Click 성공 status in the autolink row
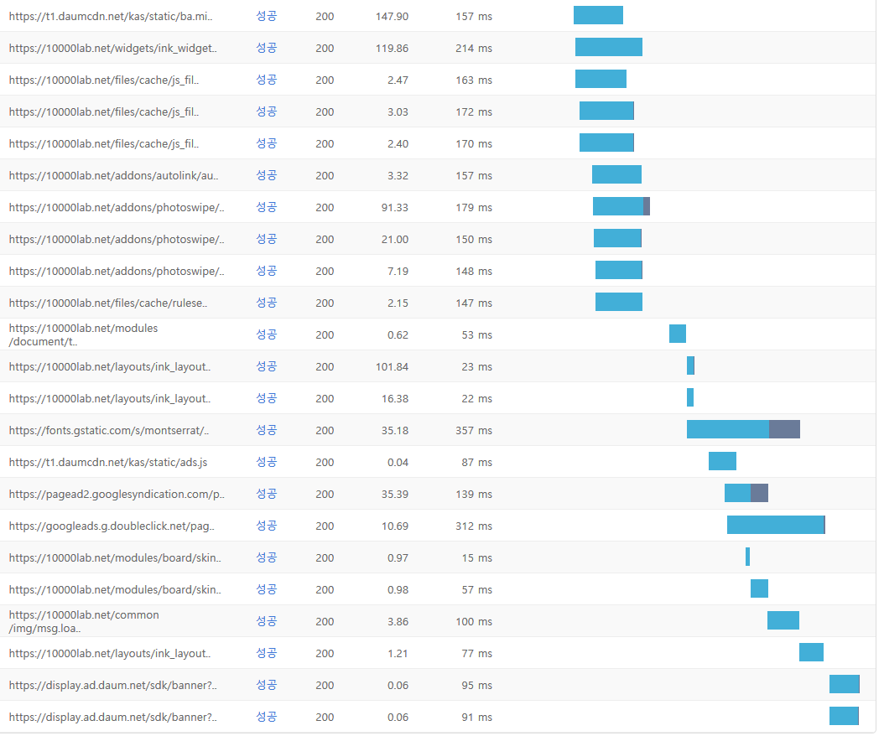This screenshot has width=884, height=736. click(x=266, y=176)
